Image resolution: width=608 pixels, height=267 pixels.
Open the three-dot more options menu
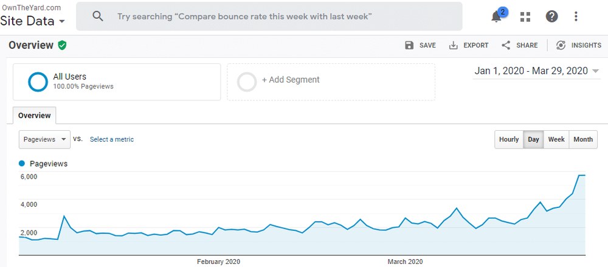(x=576, y=16)
